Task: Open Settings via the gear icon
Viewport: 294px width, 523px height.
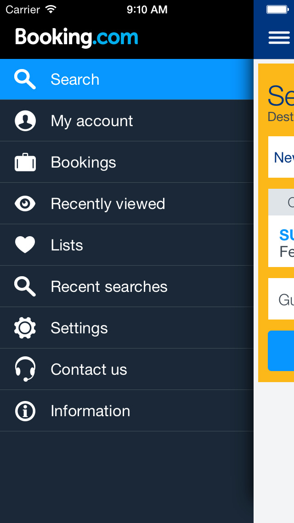Action: 25,327
